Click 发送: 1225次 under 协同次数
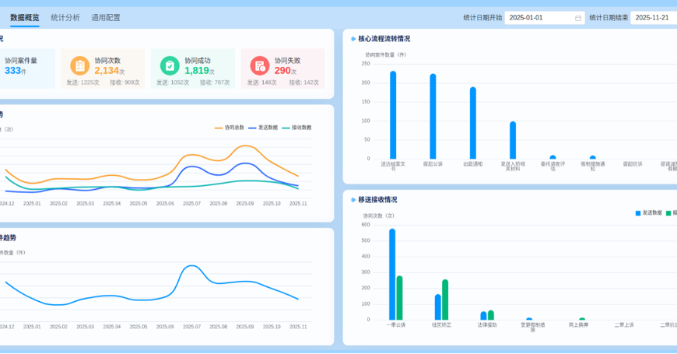677x354 pixels. coord(82,82)
